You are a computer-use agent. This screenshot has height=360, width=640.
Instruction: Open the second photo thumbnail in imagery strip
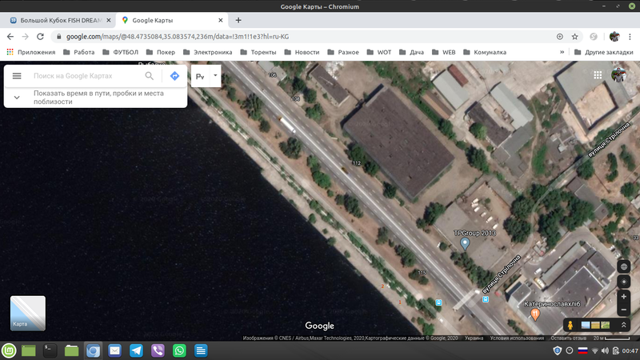[x=595, y=326]
